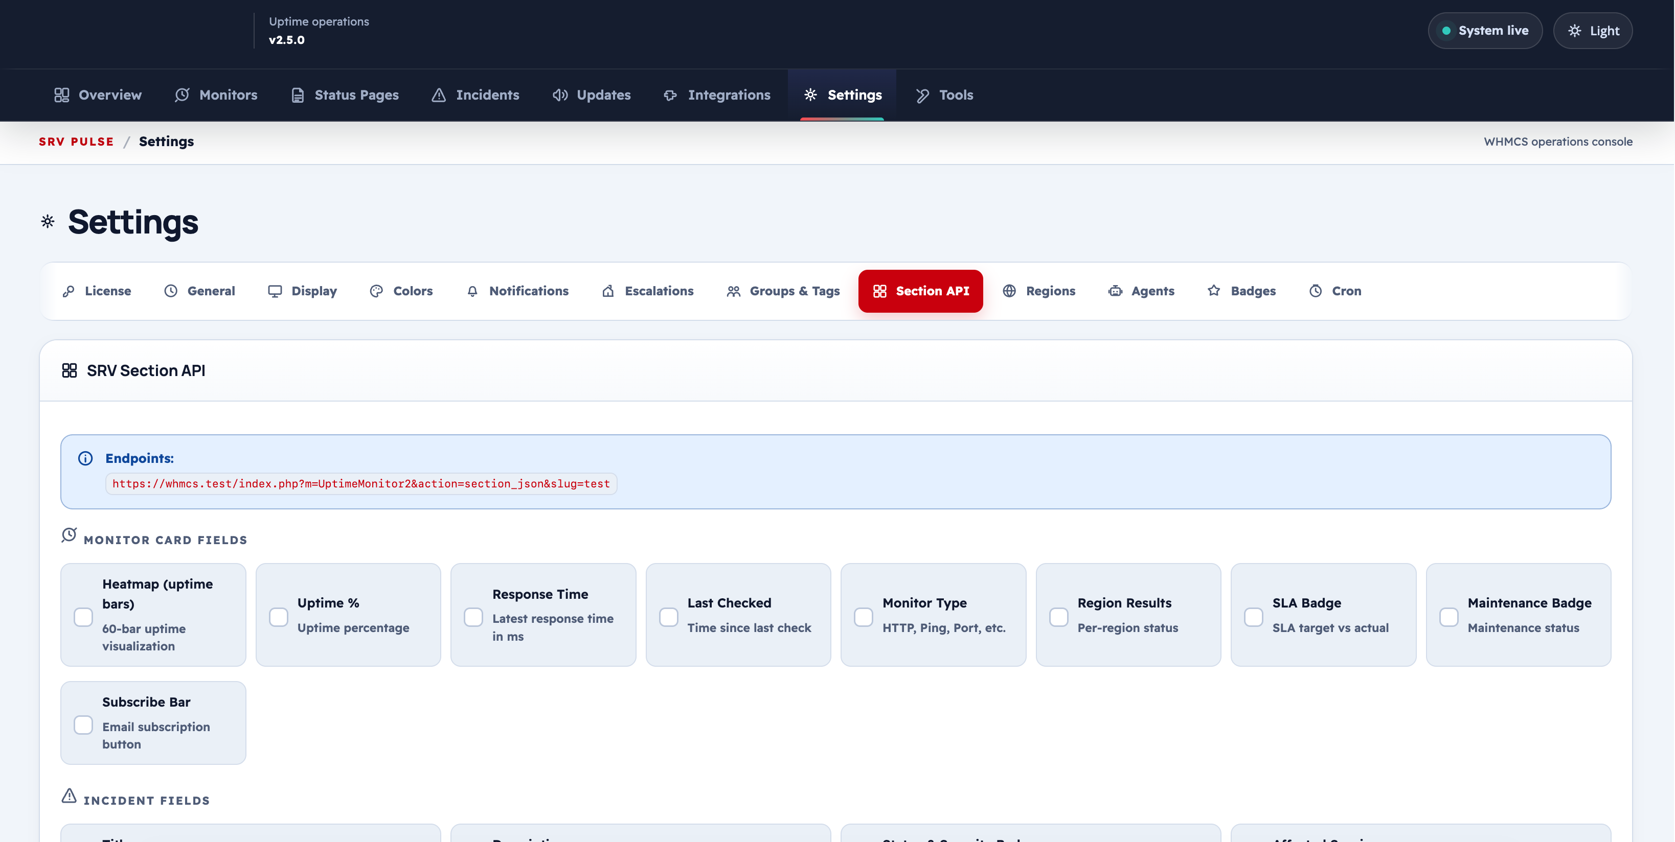Click the Regions globe icon
This screenshot has width=1675, height=842.
(x=1009, y=291)
